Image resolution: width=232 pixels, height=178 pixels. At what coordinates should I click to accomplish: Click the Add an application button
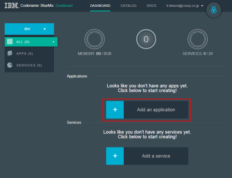pos(147,110)
